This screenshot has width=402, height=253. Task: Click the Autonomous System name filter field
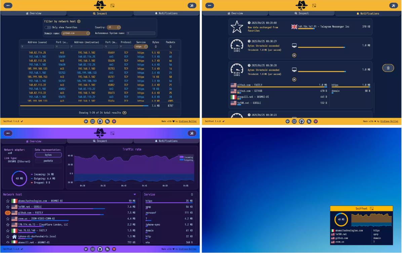click(x=140, y=33)
